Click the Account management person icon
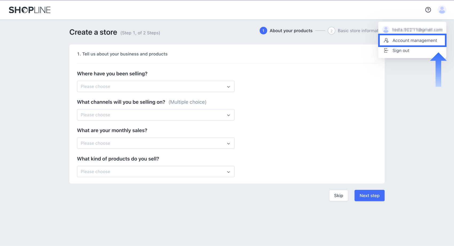 pyautogui.click(x=386, y=40)
